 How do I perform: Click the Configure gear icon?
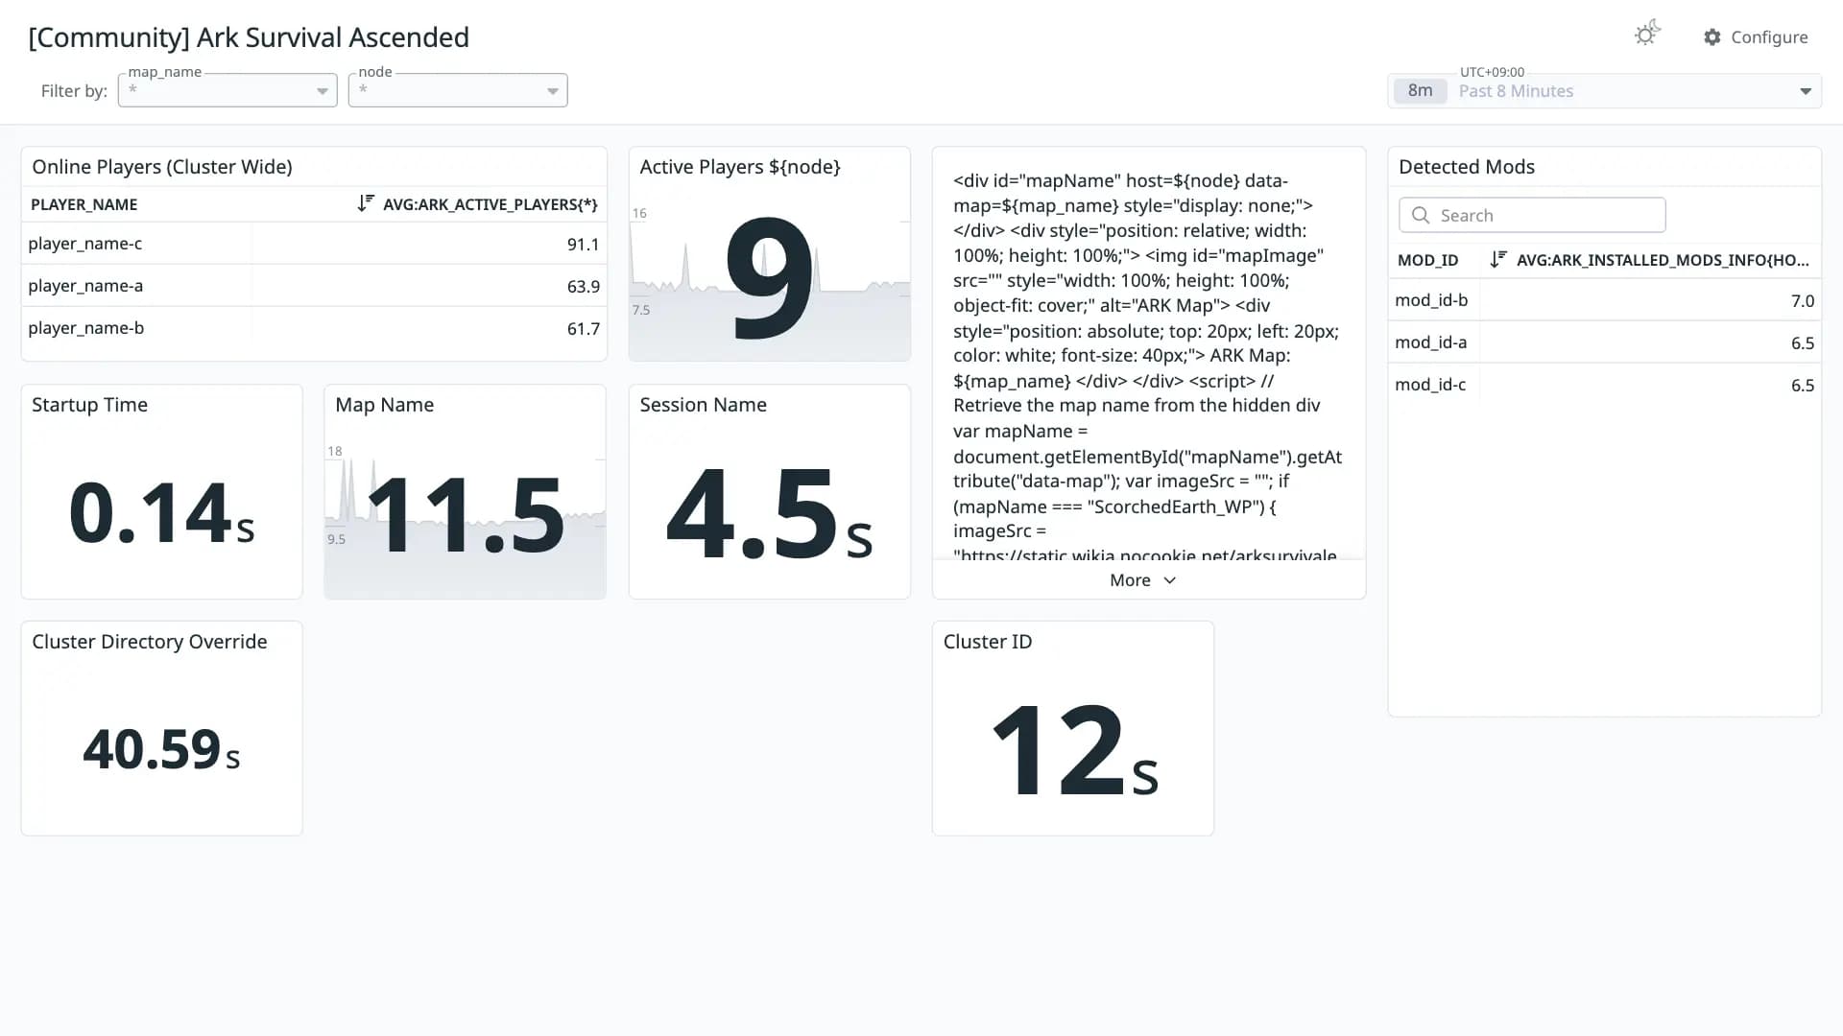(1711, 36)
